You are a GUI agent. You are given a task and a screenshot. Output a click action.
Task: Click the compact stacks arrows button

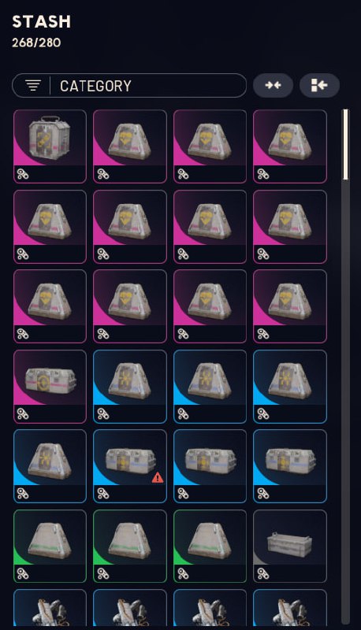click(273, 85)
